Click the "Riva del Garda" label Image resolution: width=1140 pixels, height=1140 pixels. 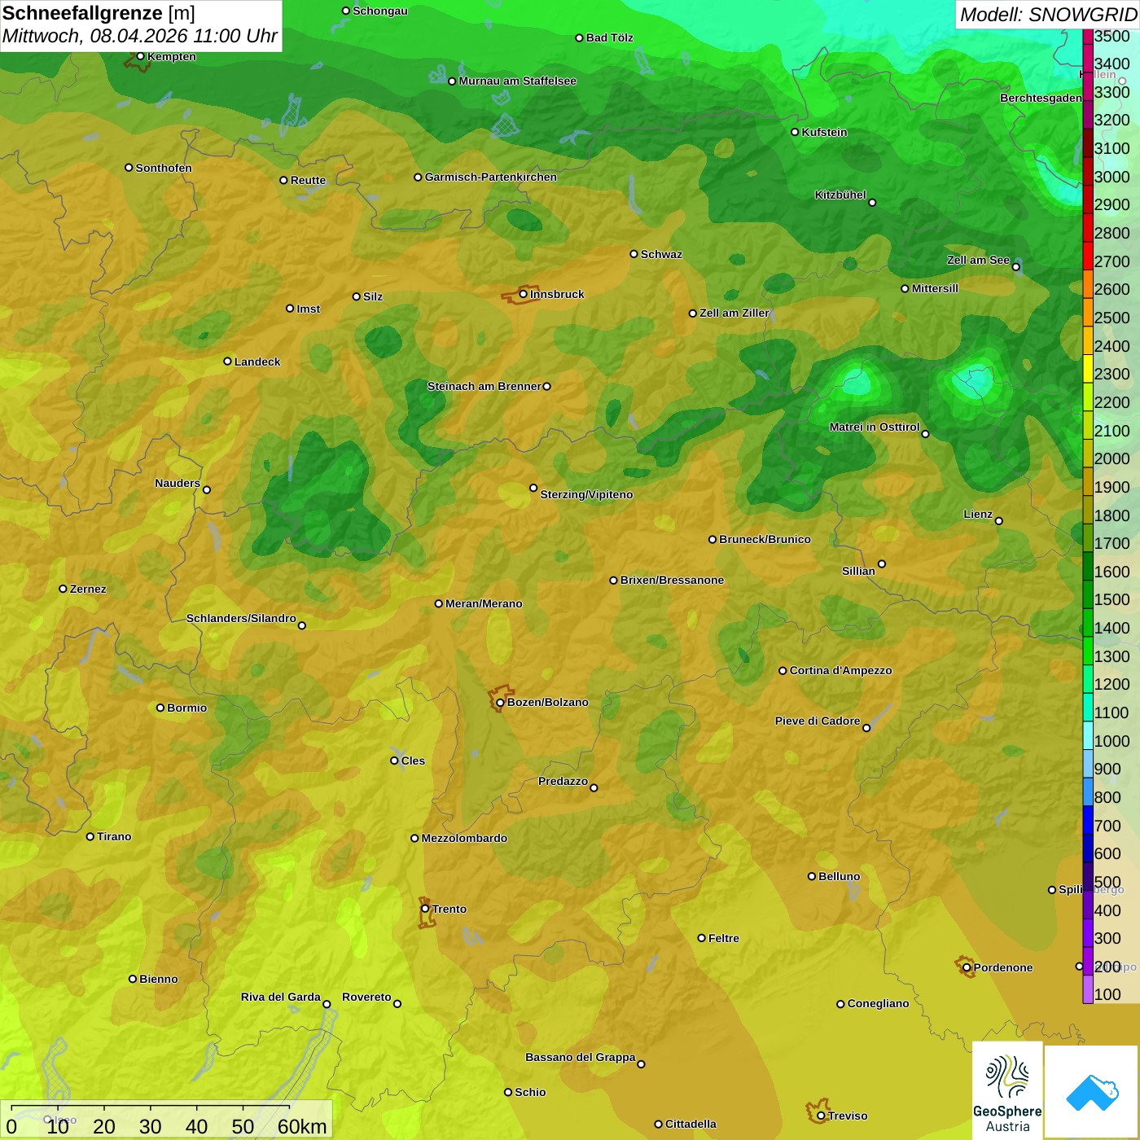[281, 997]
